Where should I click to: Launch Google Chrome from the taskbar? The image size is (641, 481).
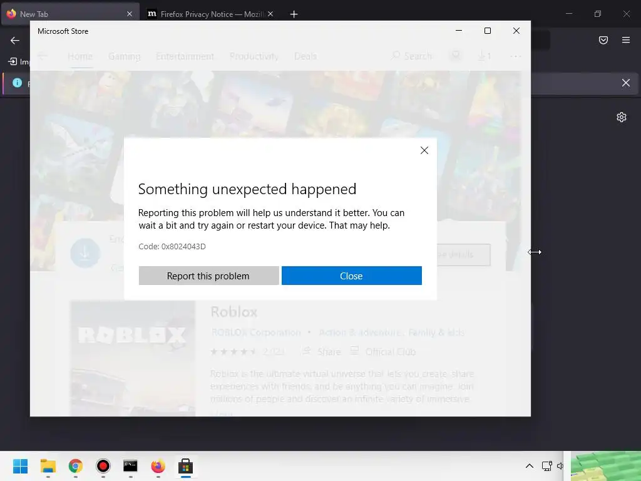[75, 466]
